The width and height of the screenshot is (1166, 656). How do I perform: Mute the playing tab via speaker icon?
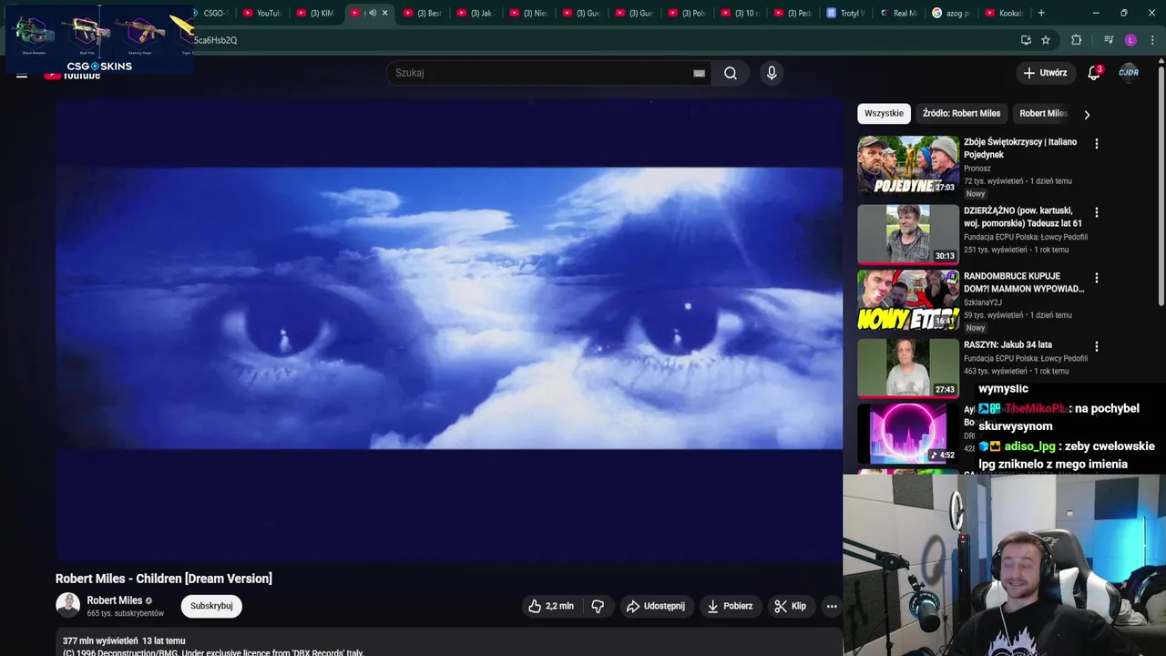tap(372, 13)
